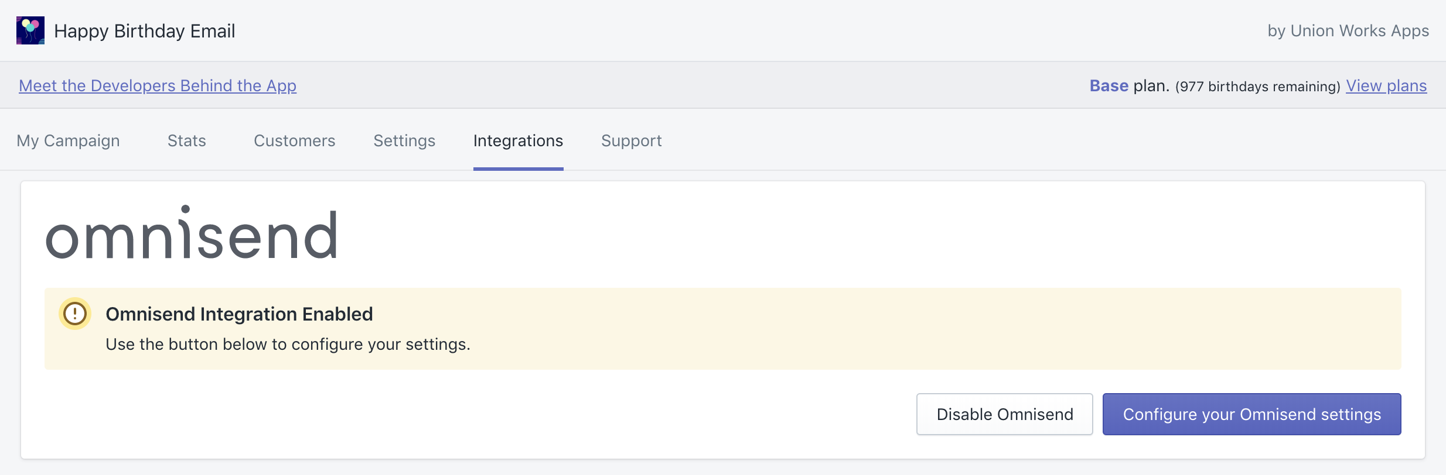This screenshot has height=475, width=1446.
Task: Click the bold Base plan label
Action: click(x=1109, y=86)
